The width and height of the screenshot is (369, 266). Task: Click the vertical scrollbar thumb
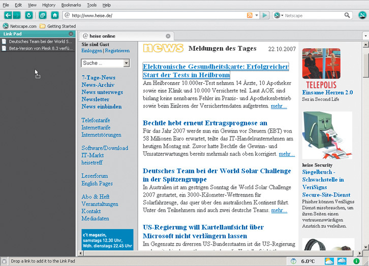point(366,65)
